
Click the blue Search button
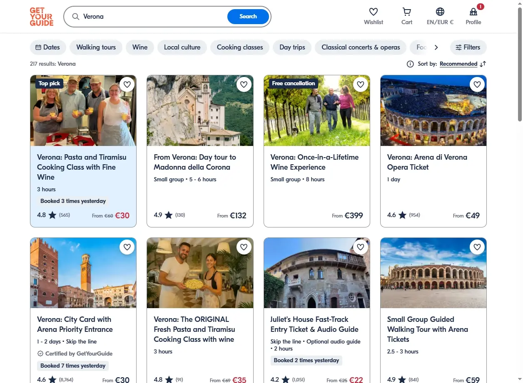(x=248, y=17)
